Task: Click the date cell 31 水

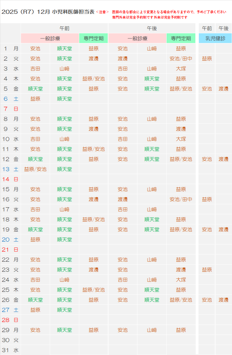Action: point(11,350)
